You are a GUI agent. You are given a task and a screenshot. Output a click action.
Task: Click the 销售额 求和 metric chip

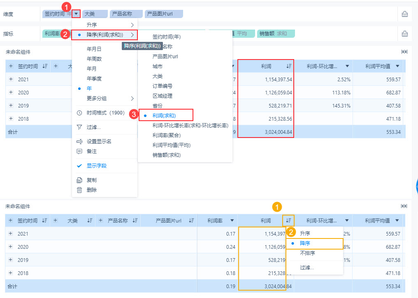coord(276,34)
